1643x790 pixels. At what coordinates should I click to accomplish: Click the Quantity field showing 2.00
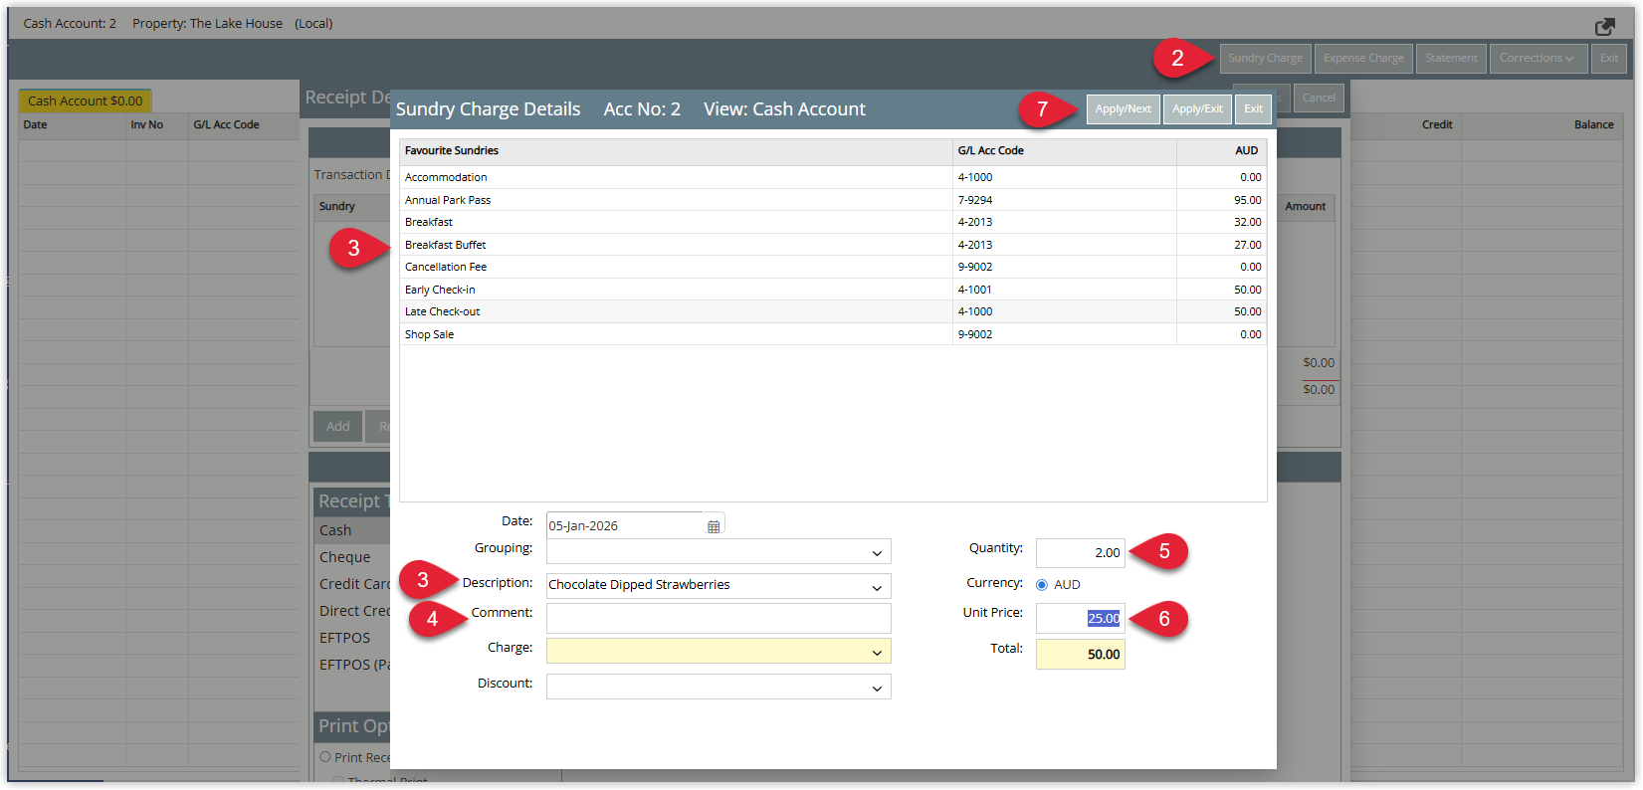click(x=1080, y=553)
